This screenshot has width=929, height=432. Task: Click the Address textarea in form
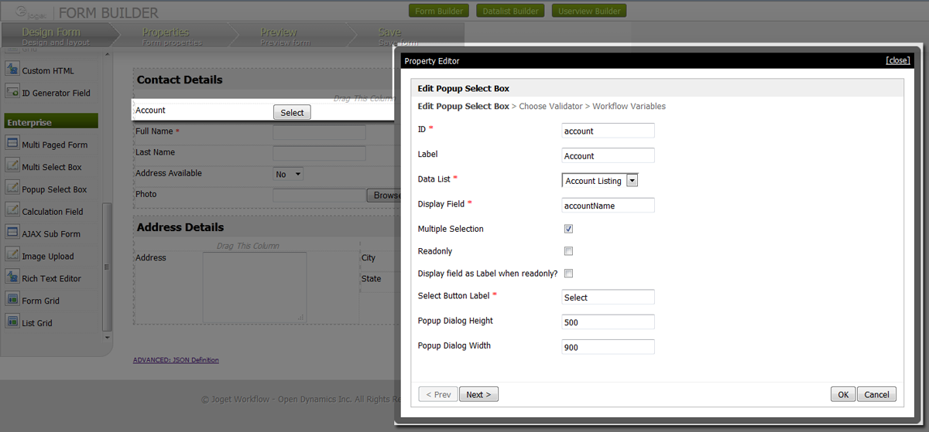(255, 287)
